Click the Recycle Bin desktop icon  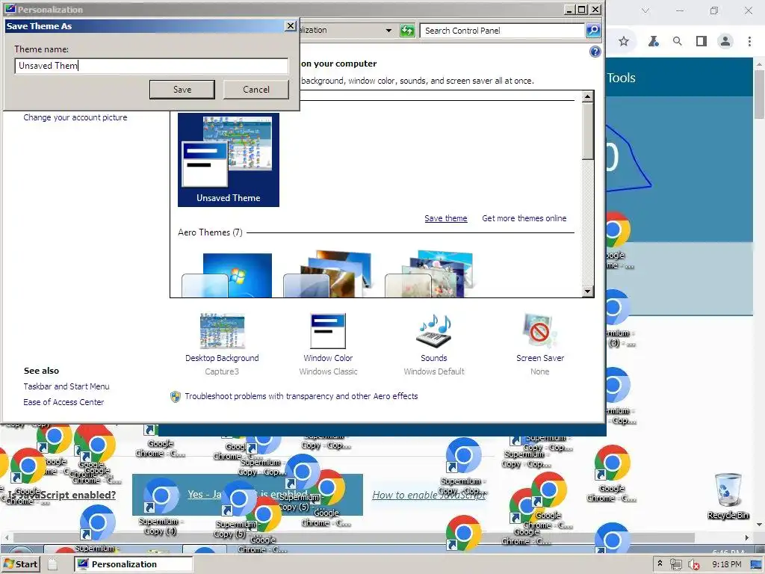click(x=728, y=496)
